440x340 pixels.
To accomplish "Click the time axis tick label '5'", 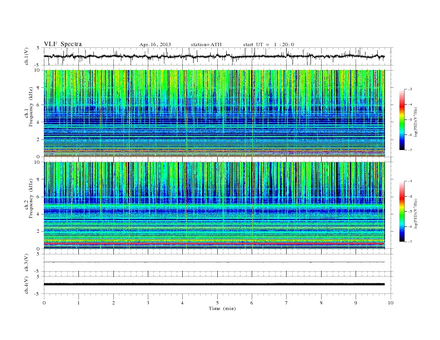I will (x=217, y=303).
